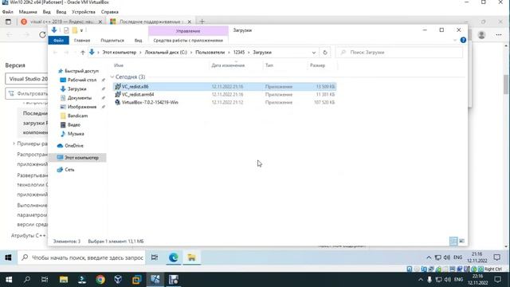Open guest Task View icon
The height and width of the screenshot is (287, 510).
tap(155, 258)
